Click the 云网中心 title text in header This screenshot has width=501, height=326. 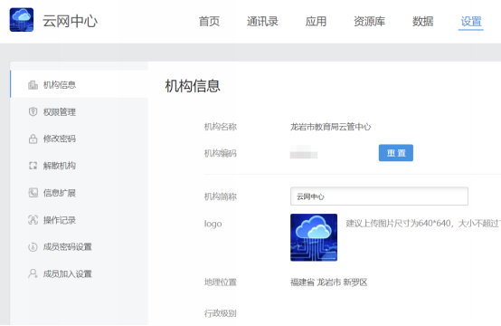click(x=70, y=21)
